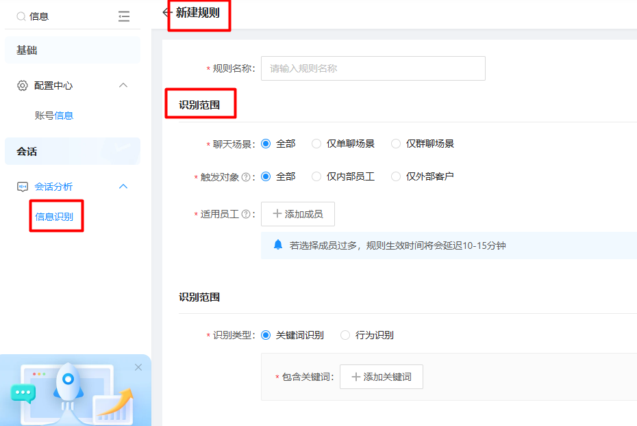Click the 新建规则 page title

198,12
